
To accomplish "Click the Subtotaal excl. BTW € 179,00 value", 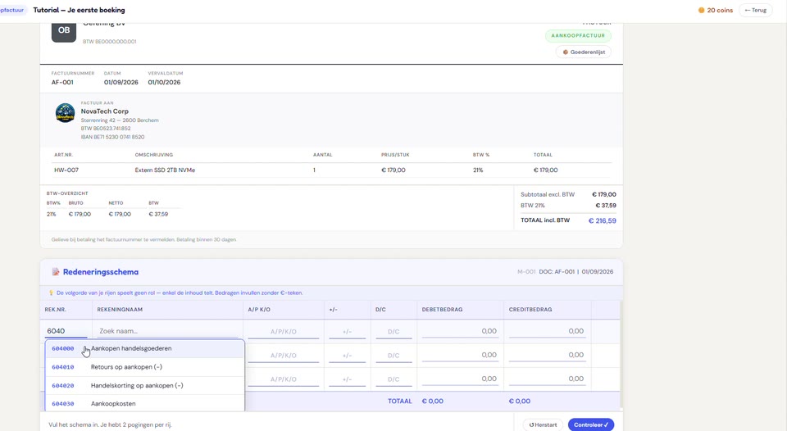I will tap(604, 195).
